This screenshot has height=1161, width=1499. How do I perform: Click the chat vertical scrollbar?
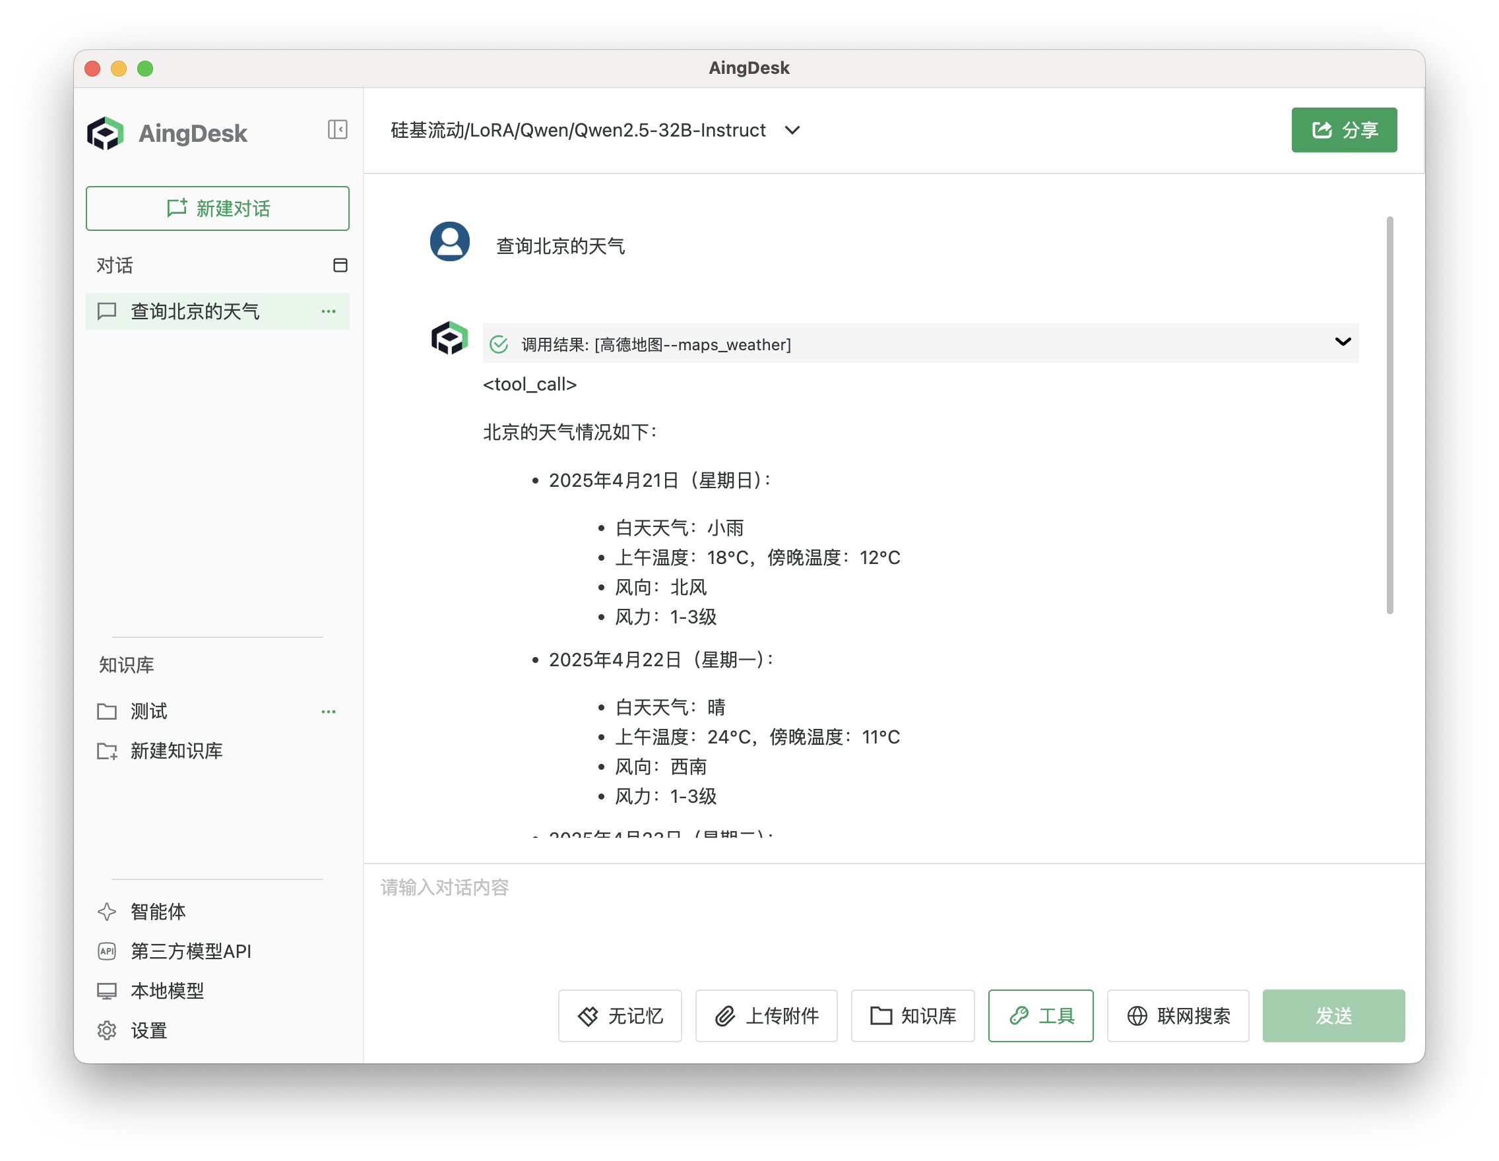pos(1389,415)
